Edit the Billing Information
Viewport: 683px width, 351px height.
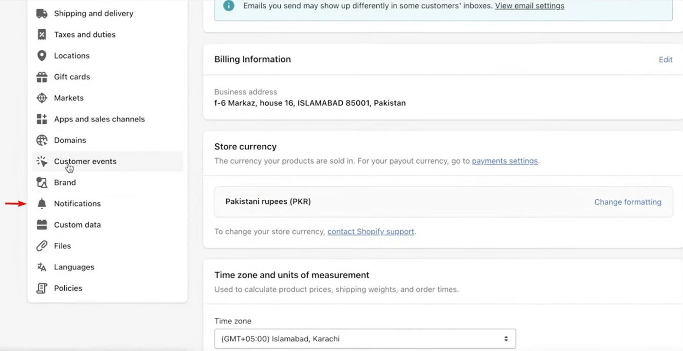(x=665, y=59)
